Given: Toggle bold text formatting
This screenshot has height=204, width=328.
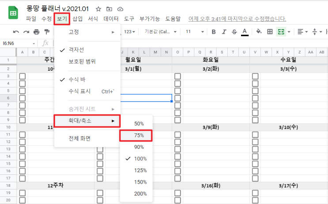Looking at the screenshot, I should click(x=214, y=32).
